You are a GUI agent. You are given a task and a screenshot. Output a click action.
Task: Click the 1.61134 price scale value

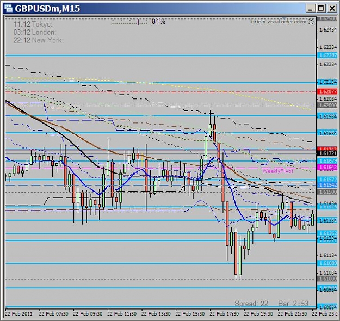pyautogui.click(x=328, y=255)
